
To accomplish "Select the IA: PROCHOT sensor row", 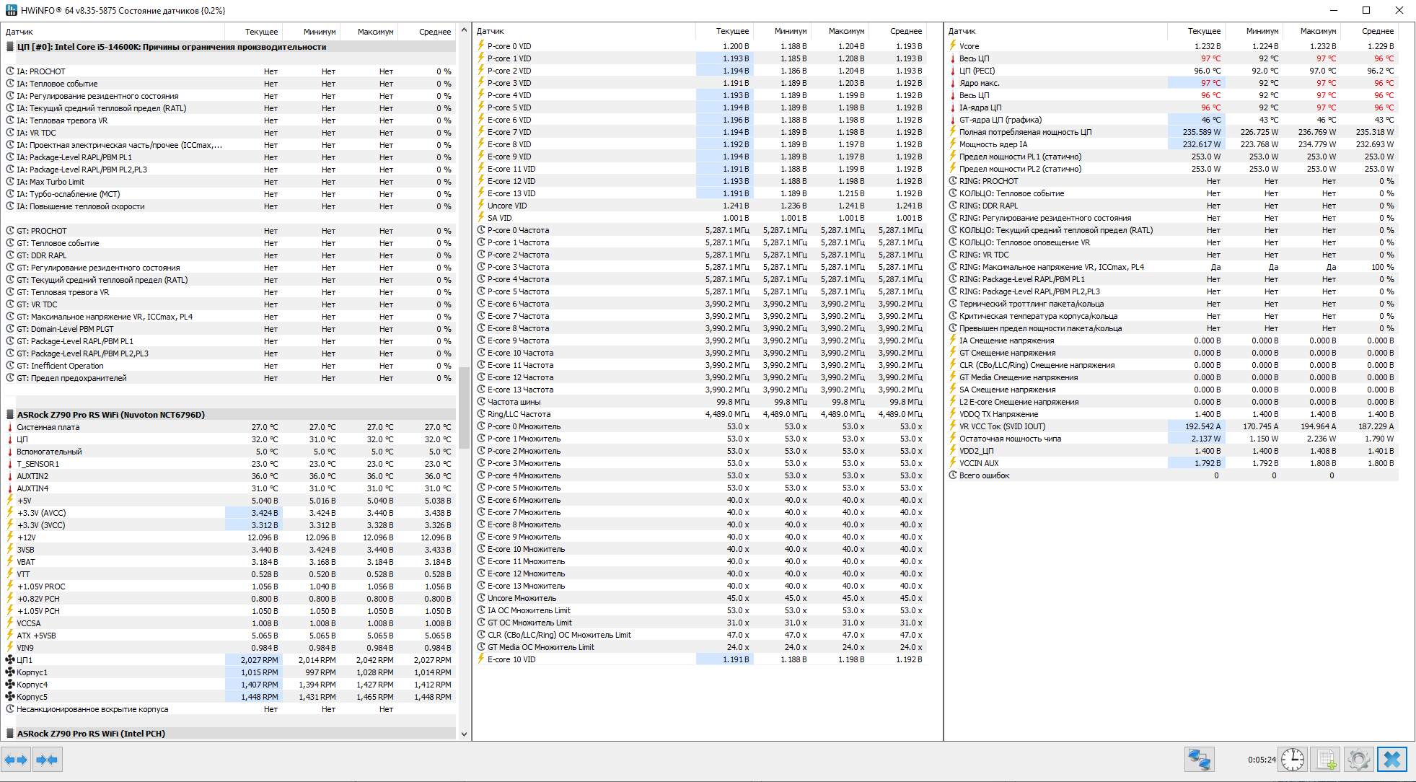I will tap(41, 71).
